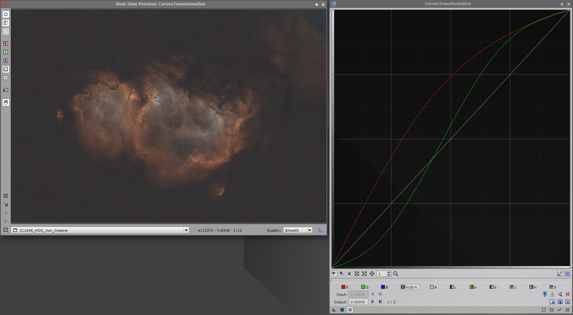This screenshot has height=315, width=573.
Task: Select the zoom out mode icon in curve editor
Action: click(364, 274)
